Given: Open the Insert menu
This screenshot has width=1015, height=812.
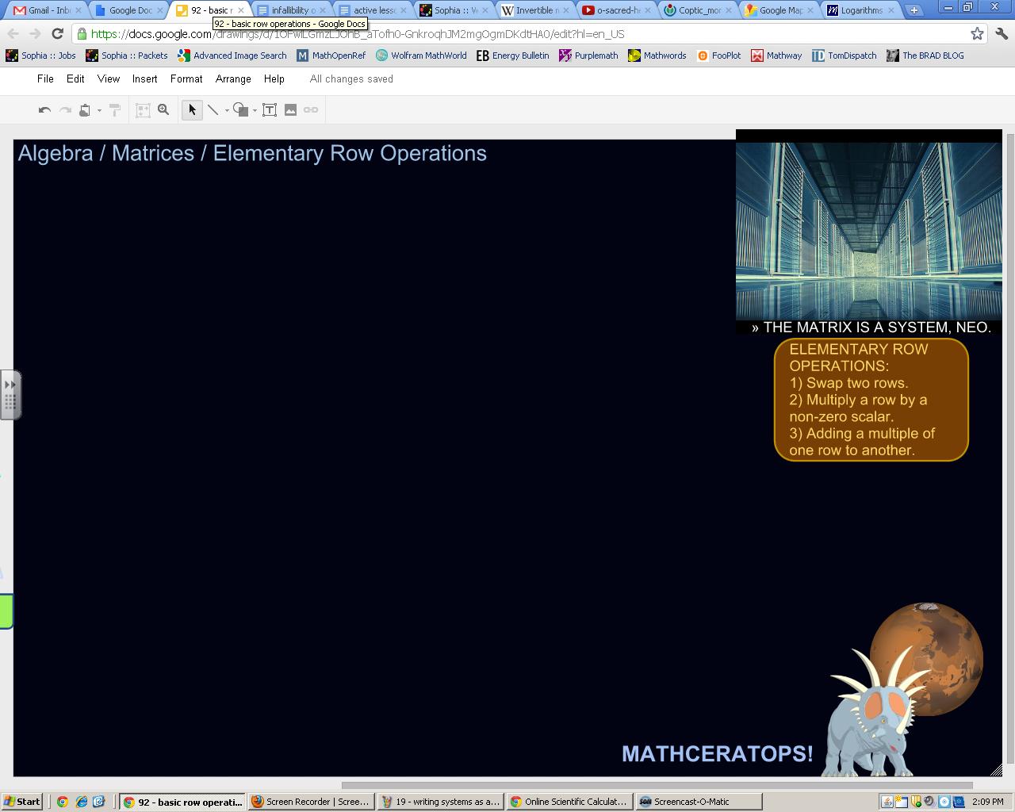Looking at the screenshot, I should [145, 79].
